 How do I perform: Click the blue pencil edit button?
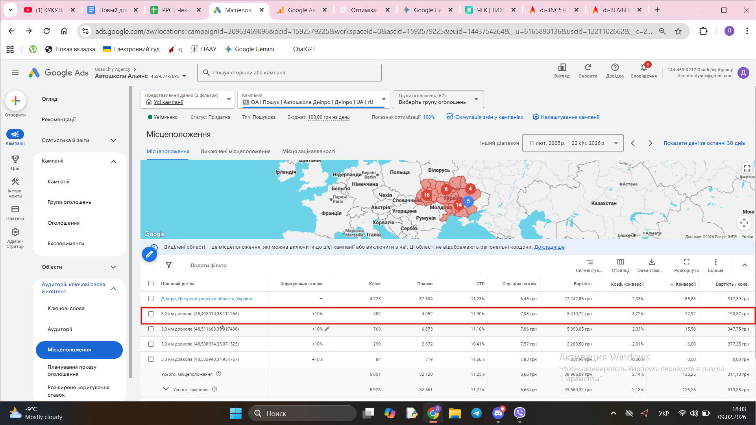pos(150,255)
